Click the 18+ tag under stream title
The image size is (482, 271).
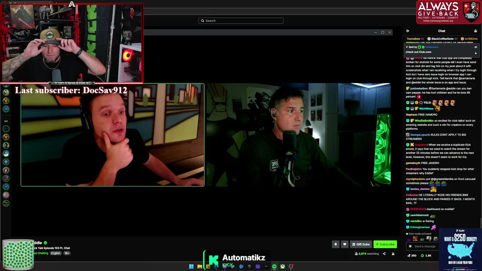67,253
